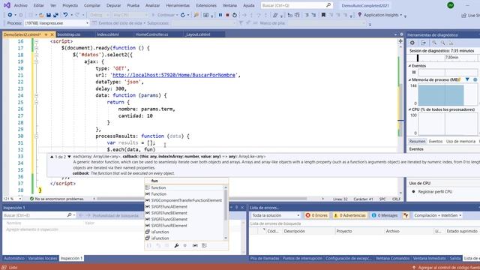Screen dimensions: 480x270
Task: Click the Navigate Backward icon
Action: (10, 15)
